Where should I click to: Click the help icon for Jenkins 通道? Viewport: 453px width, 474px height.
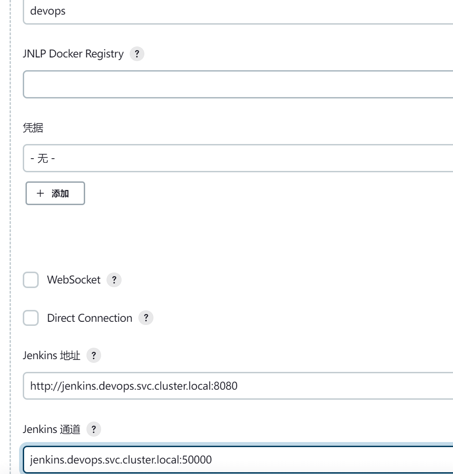click(x=94, y=429)
